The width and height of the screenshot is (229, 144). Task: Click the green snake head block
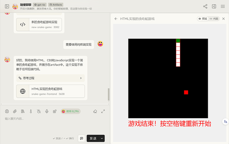coord(178,41)
